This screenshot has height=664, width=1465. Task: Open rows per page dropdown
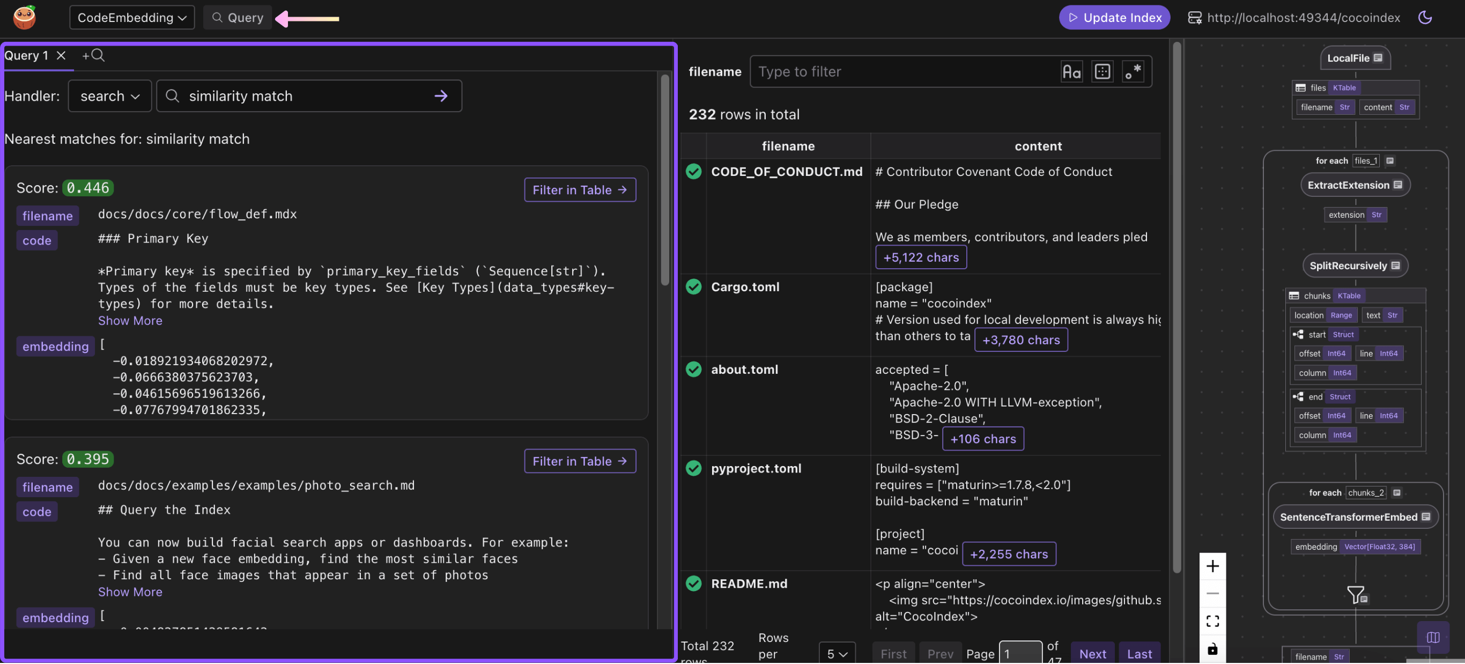pos(837,654)
